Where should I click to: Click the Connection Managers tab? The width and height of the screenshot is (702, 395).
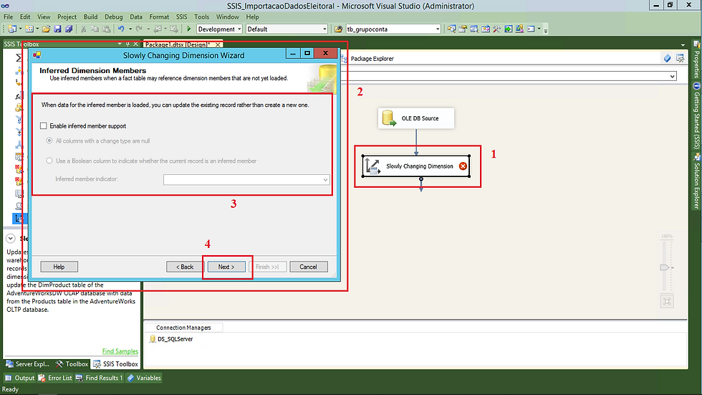tap(183, 328)
